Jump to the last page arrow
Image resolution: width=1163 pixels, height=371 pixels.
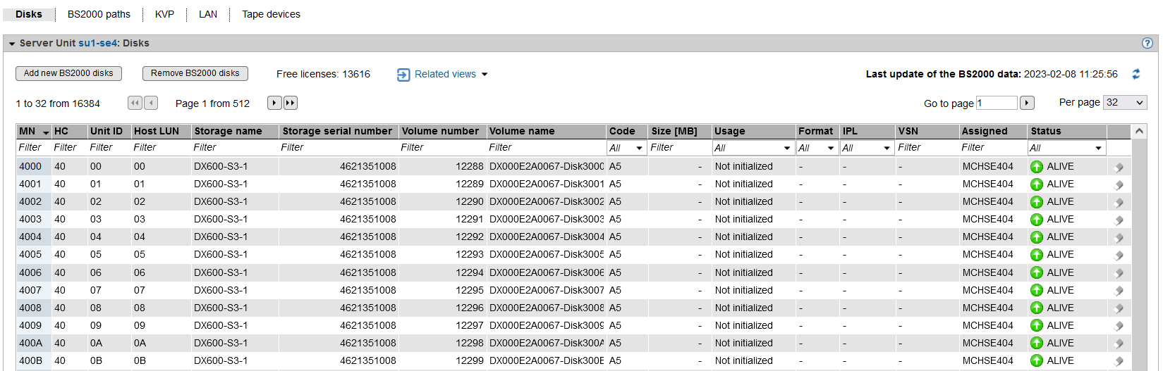291,103
